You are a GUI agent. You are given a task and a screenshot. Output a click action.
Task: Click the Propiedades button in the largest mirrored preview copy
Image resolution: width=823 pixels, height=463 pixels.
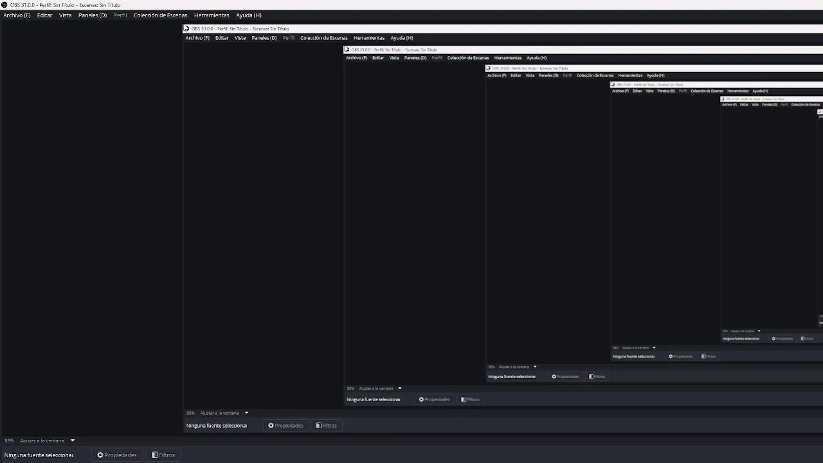point(285,426)
